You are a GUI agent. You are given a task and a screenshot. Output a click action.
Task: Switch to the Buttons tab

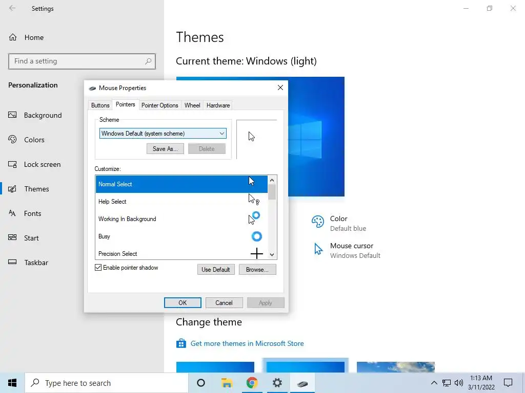point(100,105)
